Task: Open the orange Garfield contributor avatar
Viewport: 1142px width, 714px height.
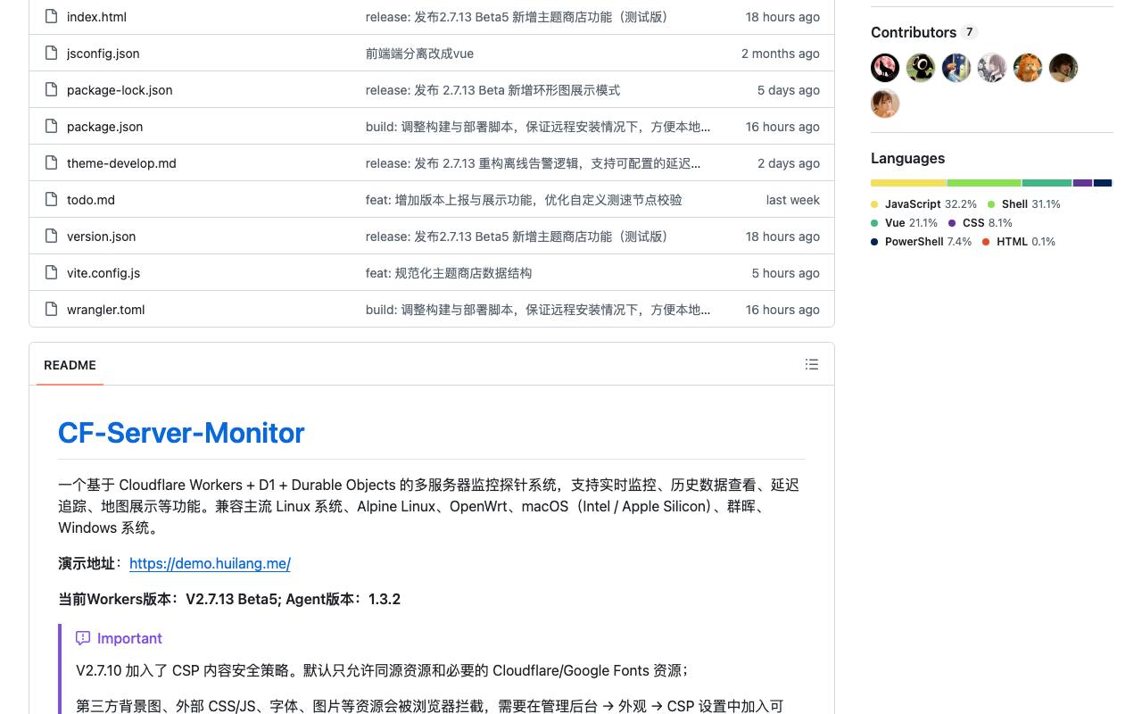Action: [x=1028, y=68]
